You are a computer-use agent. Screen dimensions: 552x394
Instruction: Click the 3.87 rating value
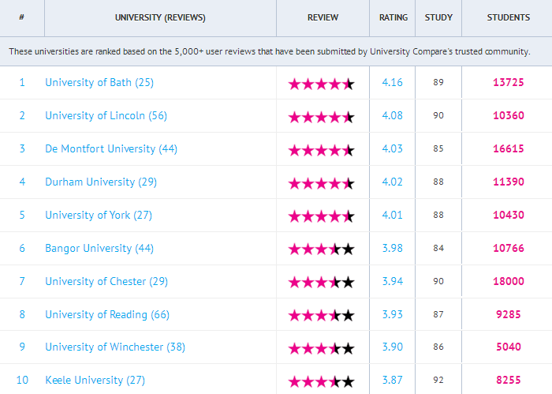pos(392,380)
